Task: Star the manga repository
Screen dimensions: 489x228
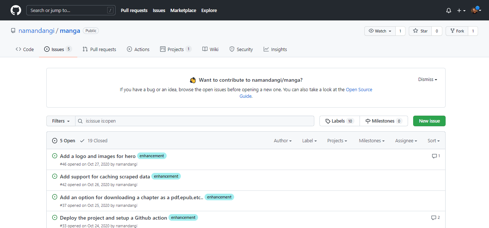Action: (420, 31)
